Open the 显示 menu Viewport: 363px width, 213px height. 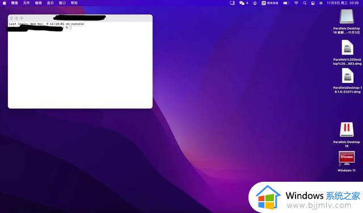click(50, 3)
